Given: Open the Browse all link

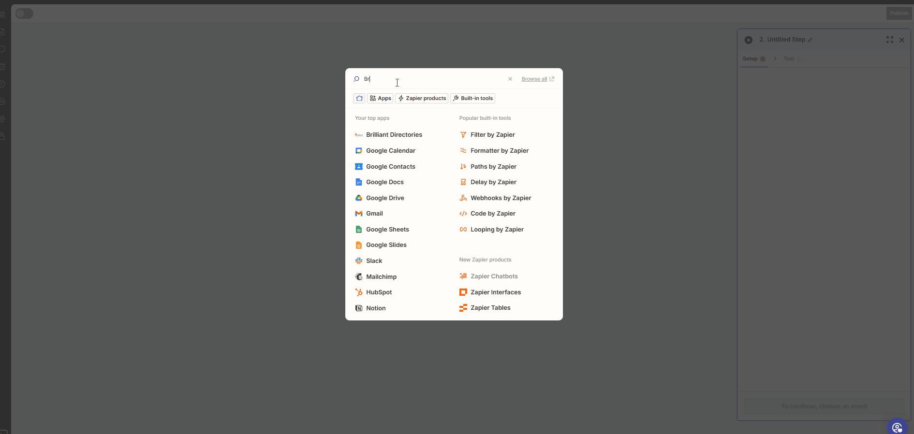Looking at the screenshot, I should [x=538, y=79].
